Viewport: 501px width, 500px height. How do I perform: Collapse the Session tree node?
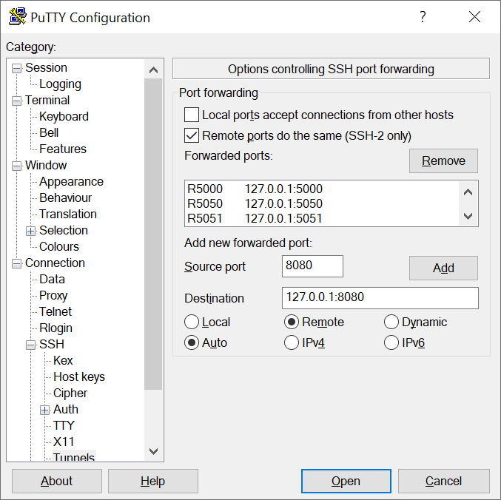click(16, 68)
